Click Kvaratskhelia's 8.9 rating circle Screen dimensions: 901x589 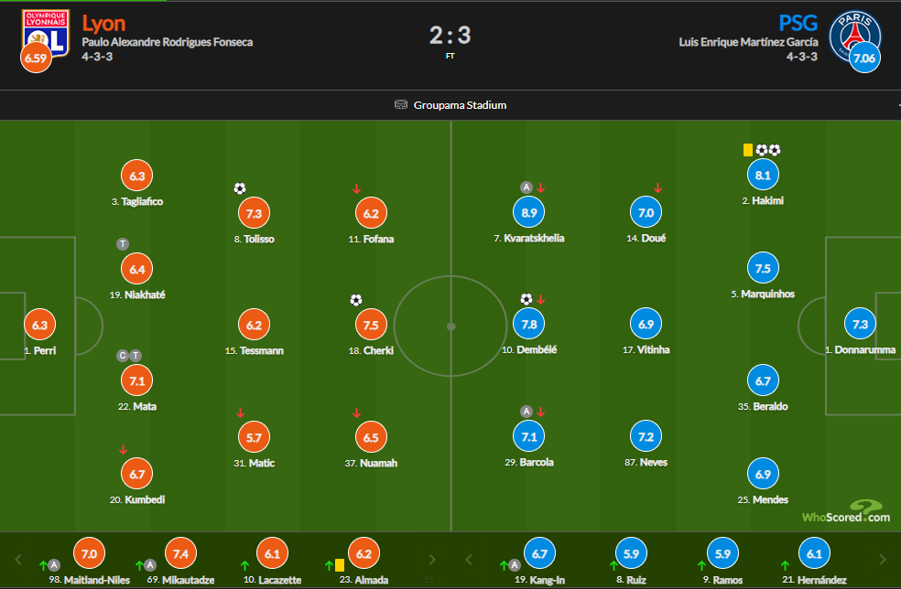[x=529, y=212]
